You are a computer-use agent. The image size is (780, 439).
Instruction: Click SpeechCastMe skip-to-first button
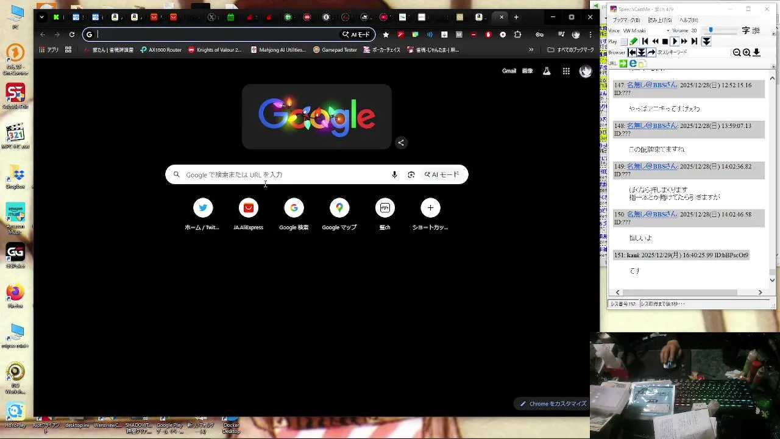(645, 41)
